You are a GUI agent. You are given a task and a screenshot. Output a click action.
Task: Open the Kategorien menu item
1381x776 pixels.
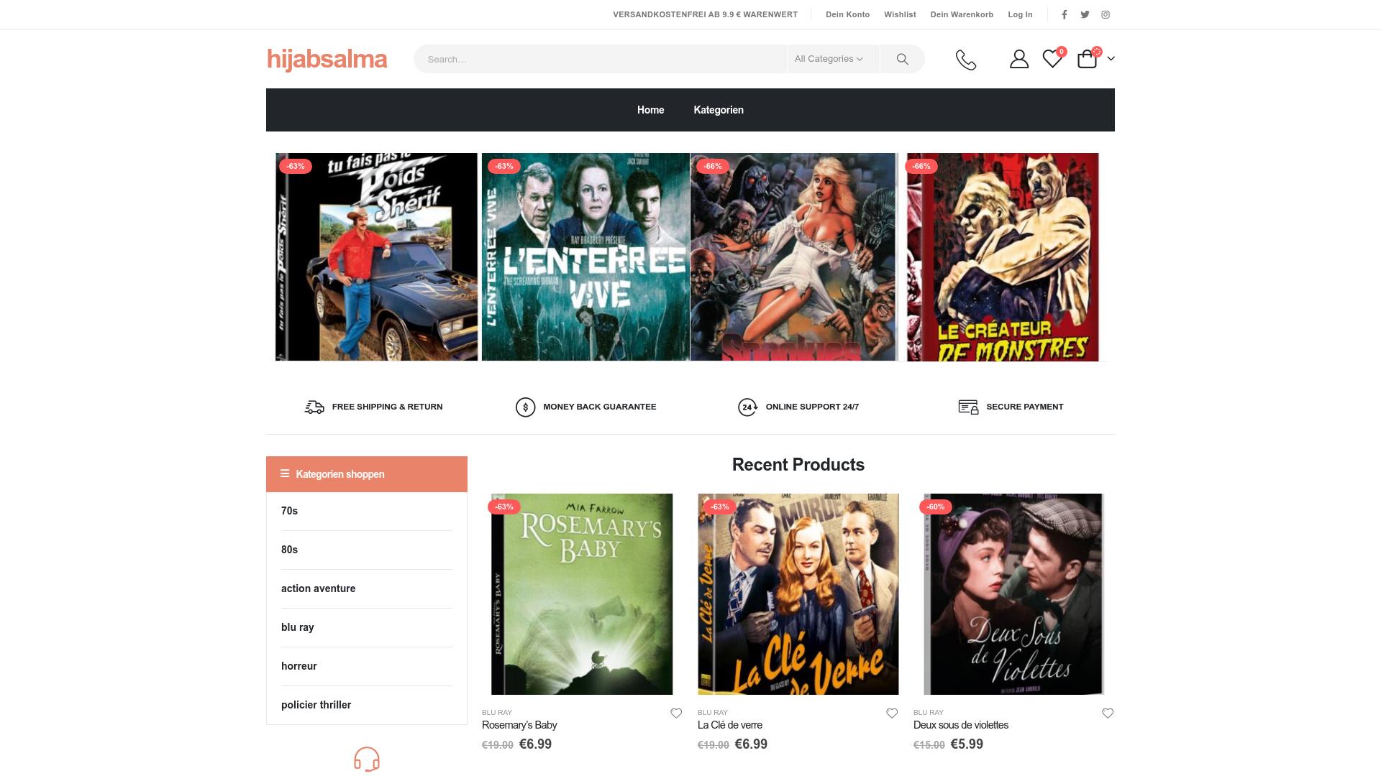[x=719, y=110]
